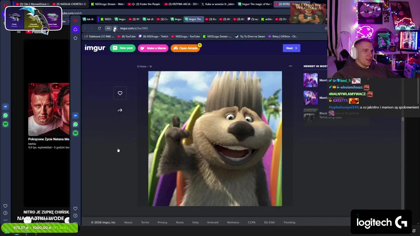Go back with the browser back arrow

point(86,28)
